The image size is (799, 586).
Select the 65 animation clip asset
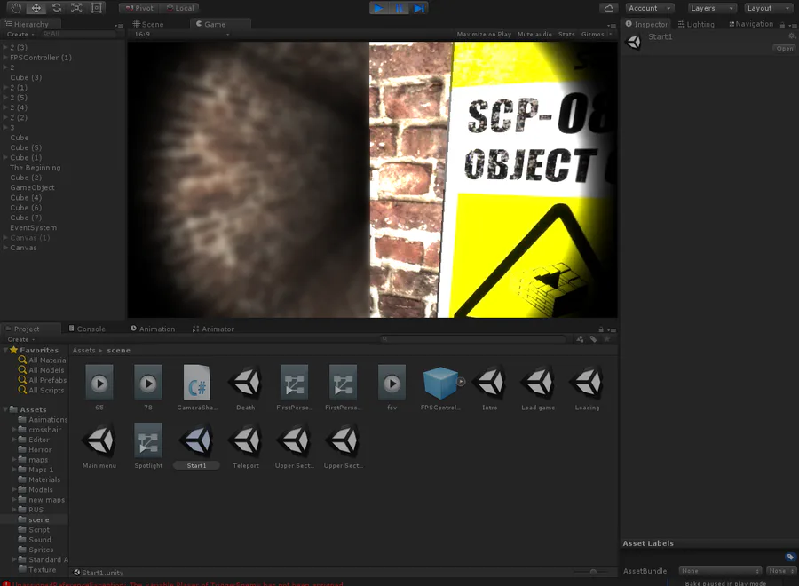99,387
